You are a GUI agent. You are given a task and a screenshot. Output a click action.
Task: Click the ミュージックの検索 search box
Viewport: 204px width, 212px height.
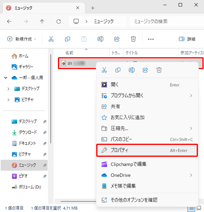(166, 22)
